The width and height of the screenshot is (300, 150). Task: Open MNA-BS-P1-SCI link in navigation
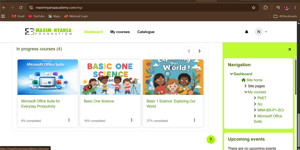(270, 110)
